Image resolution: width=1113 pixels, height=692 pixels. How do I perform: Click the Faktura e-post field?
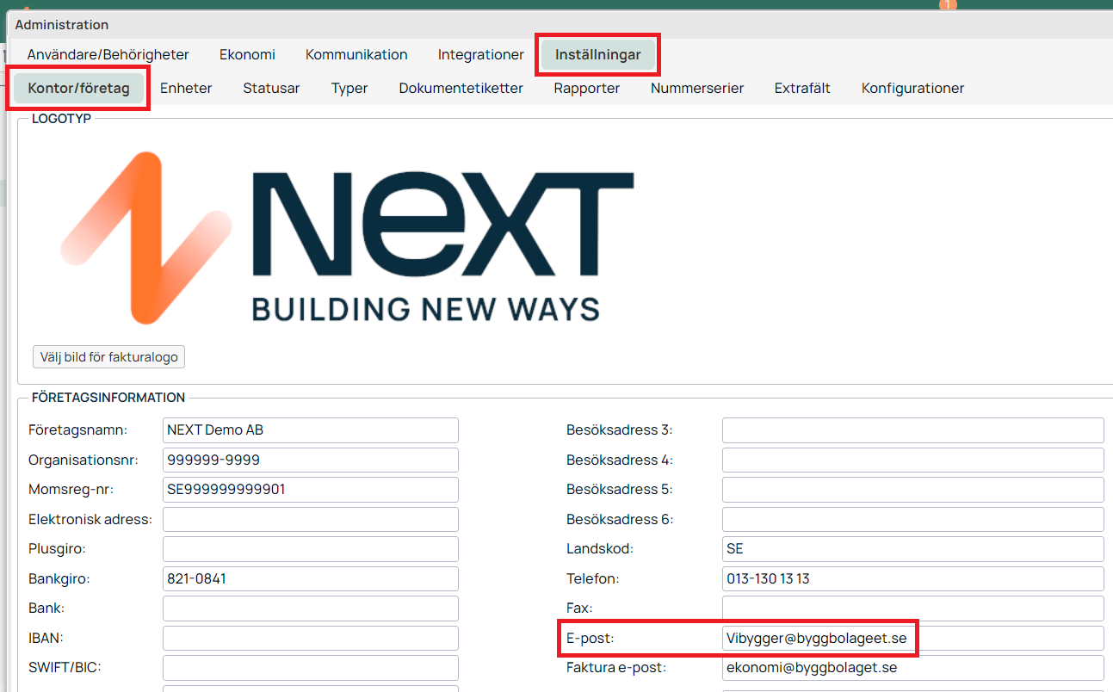point(913,668)
